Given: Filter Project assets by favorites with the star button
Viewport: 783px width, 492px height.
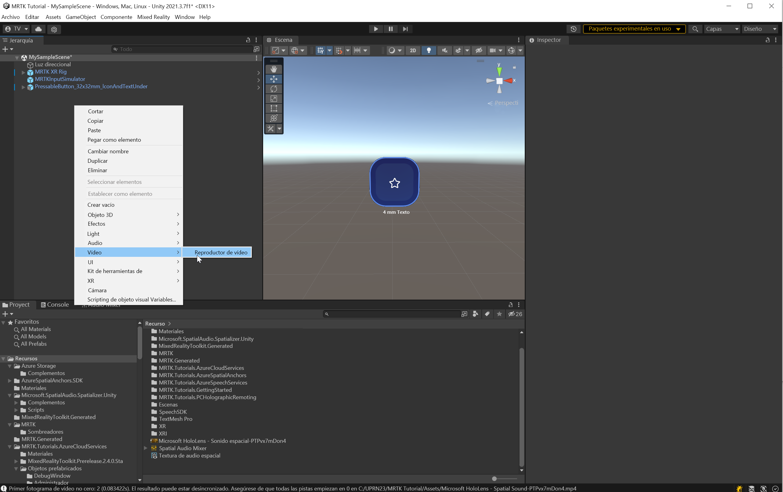Looking at the screenshot, I should [499, 314].
